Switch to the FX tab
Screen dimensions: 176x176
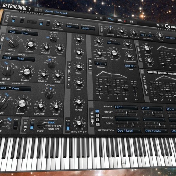click(x=132, y=22)
